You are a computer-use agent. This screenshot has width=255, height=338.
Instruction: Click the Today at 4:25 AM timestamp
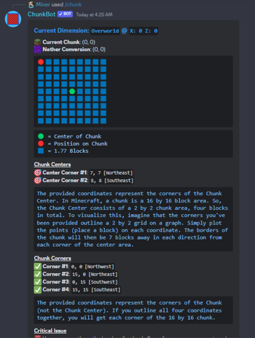94,15
